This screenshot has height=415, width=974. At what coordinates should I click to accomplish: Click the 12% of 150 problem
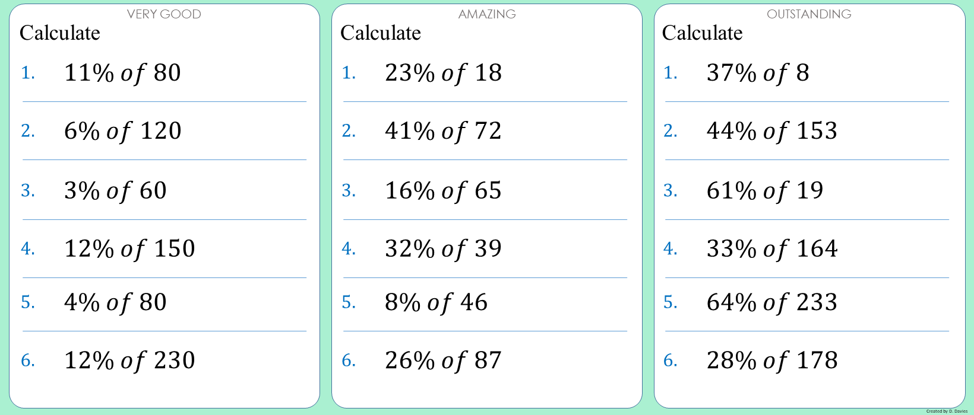129,249
